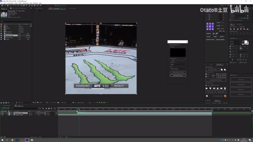Image resolution: width=253 pixels, height=142 pixels.
Task: Select the Zoom magnifier tool
Action: pyautogui.click(x=10, y=6)
